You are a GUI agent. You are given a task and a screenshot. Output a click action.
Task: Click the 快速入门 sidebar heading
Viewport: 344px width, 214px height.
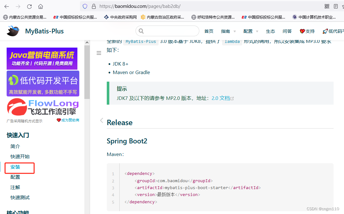tap(18, 135)
